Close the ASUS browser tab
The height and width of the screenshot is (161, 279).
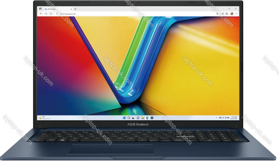click(x=71, y=9)
